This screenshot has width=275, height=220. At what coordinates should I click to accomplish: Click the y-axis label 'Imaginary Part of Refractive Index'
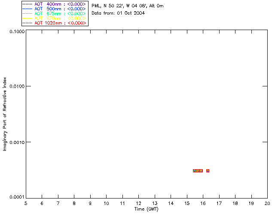click(x=5, y=114)
